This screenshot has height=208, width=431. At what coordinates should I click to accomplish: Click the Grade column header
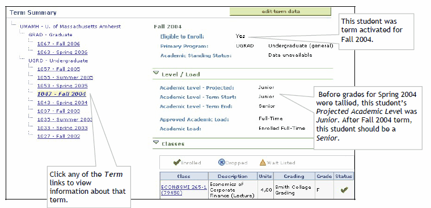click(x=324, y=176)
